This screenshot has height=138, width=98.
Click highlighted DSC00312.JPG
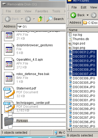point(84,52)
